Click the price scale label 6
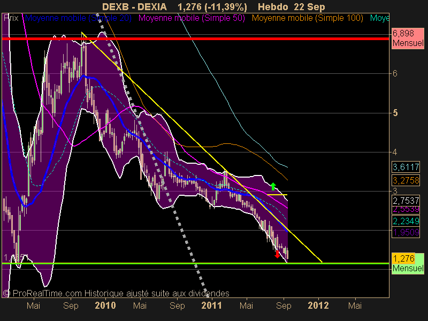428x321 pixels. point(395,73)
